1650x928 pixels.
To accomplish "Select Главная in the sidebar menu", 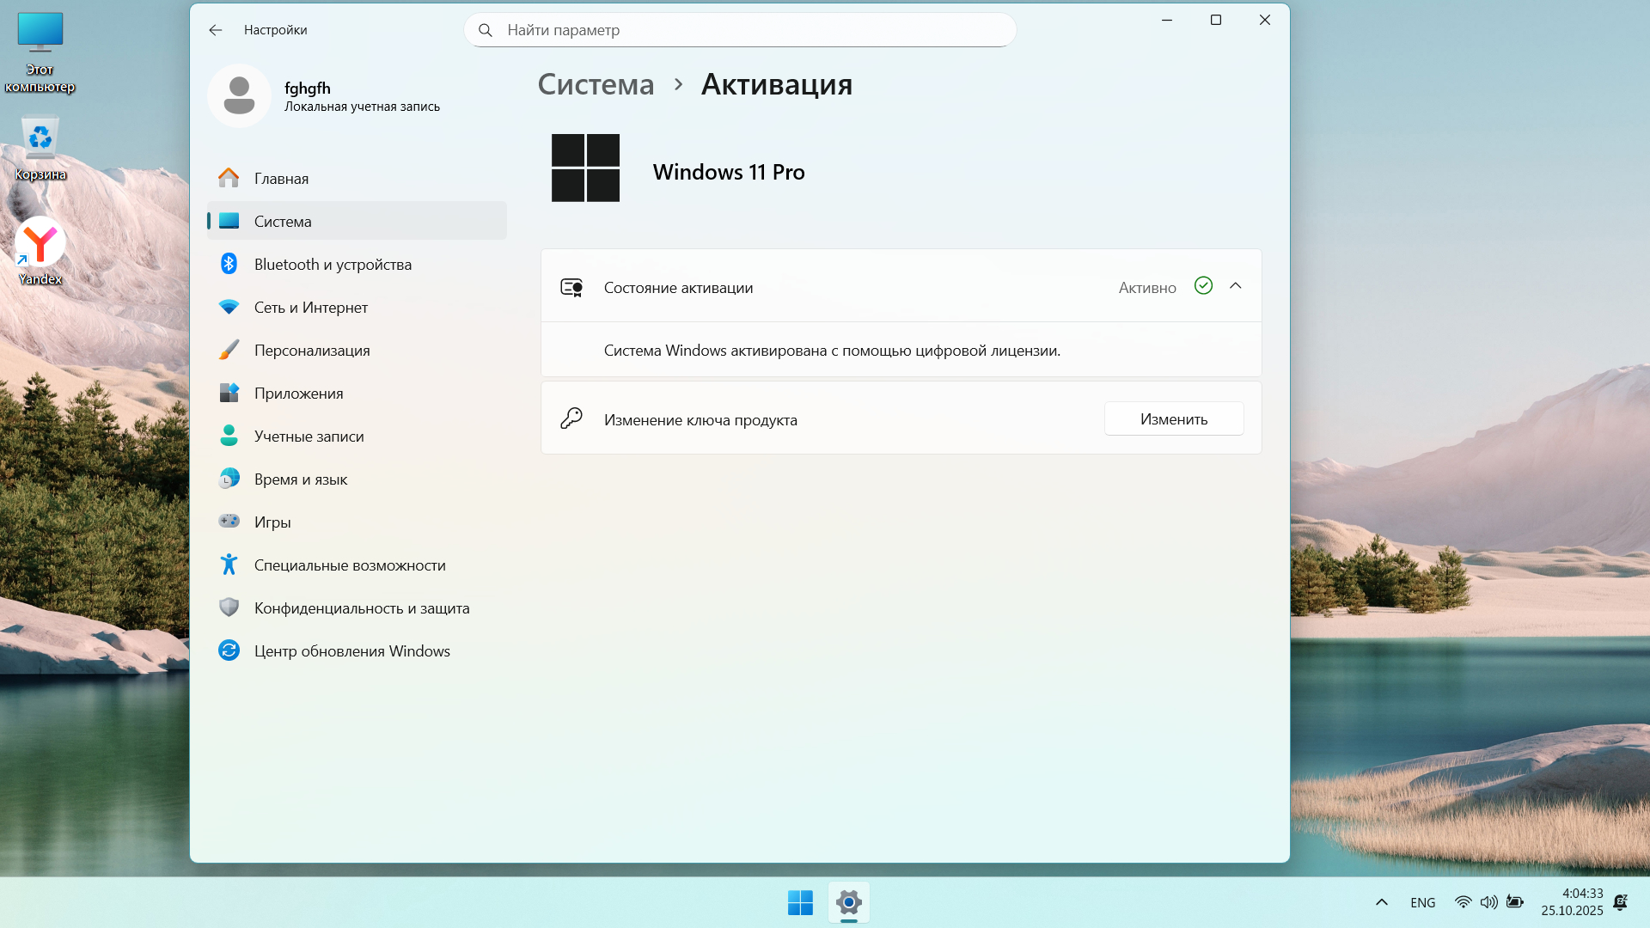I will coord(281,178).
